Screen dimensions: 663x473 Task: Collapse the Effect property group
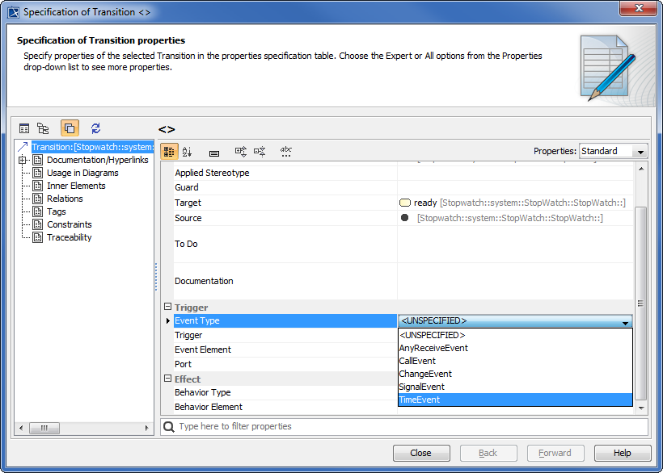pyautogui.click(x=168, y=379)
